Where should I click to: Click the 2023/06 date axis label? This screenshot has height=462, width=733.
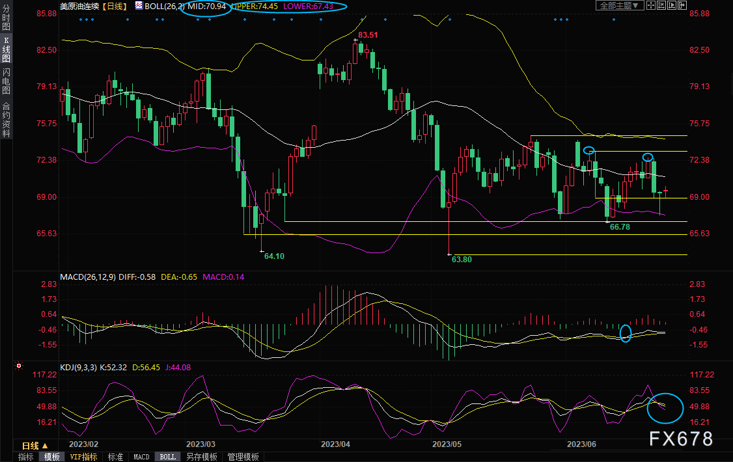click(x=581, y=444)
